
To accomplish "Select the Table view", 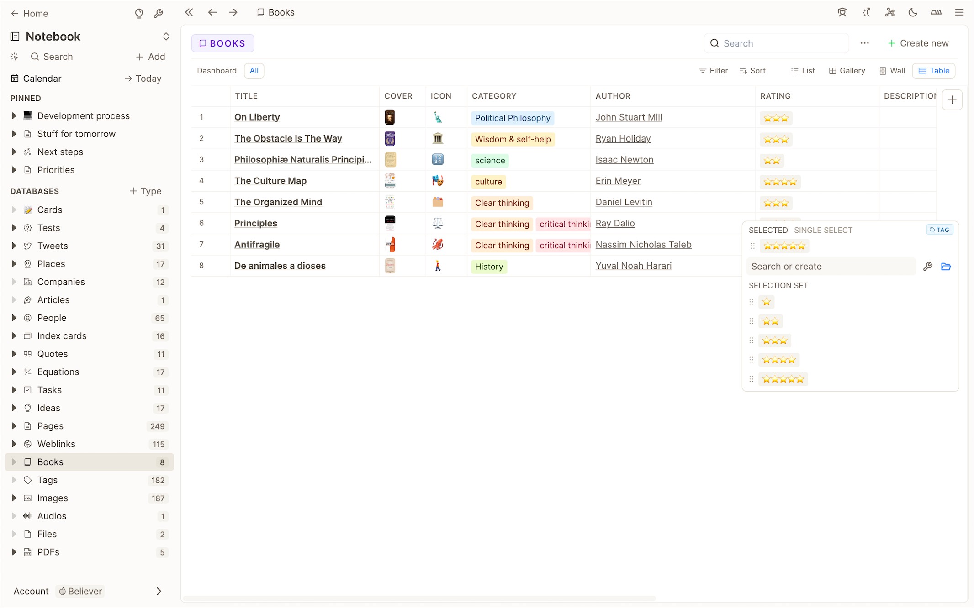I will (x=934, y=71).
